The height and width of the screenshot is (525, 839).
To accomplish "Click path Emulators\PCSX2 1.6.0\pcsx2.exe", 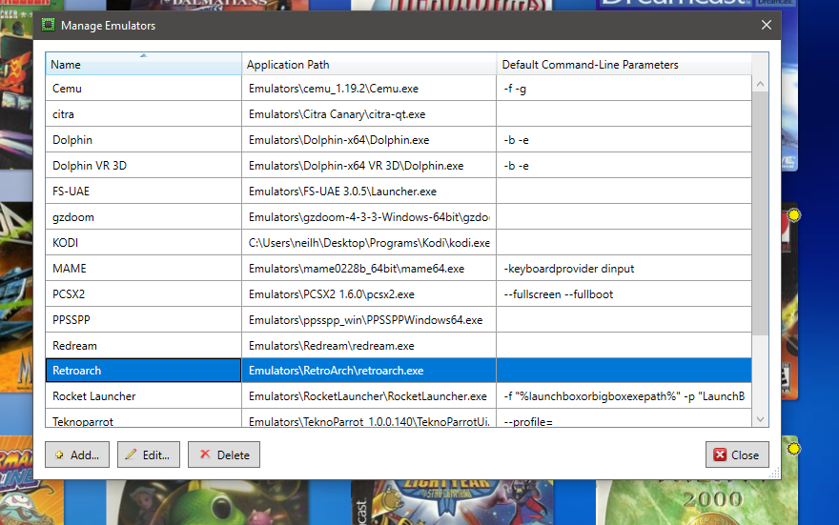I will 331,294.
